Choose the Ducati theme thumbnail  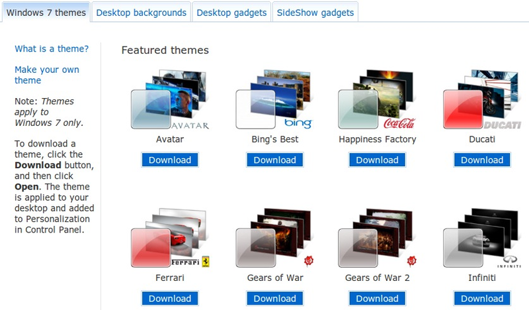click(x=482, y=99)
